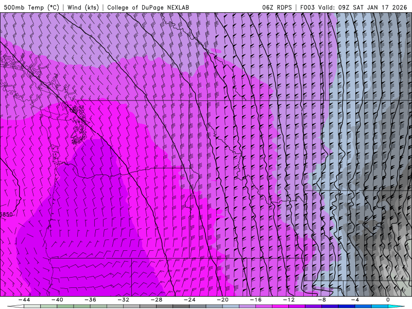Click the "500mb Temp (°C)" title text
Screen dimensions: 412x309
point(31,7)
